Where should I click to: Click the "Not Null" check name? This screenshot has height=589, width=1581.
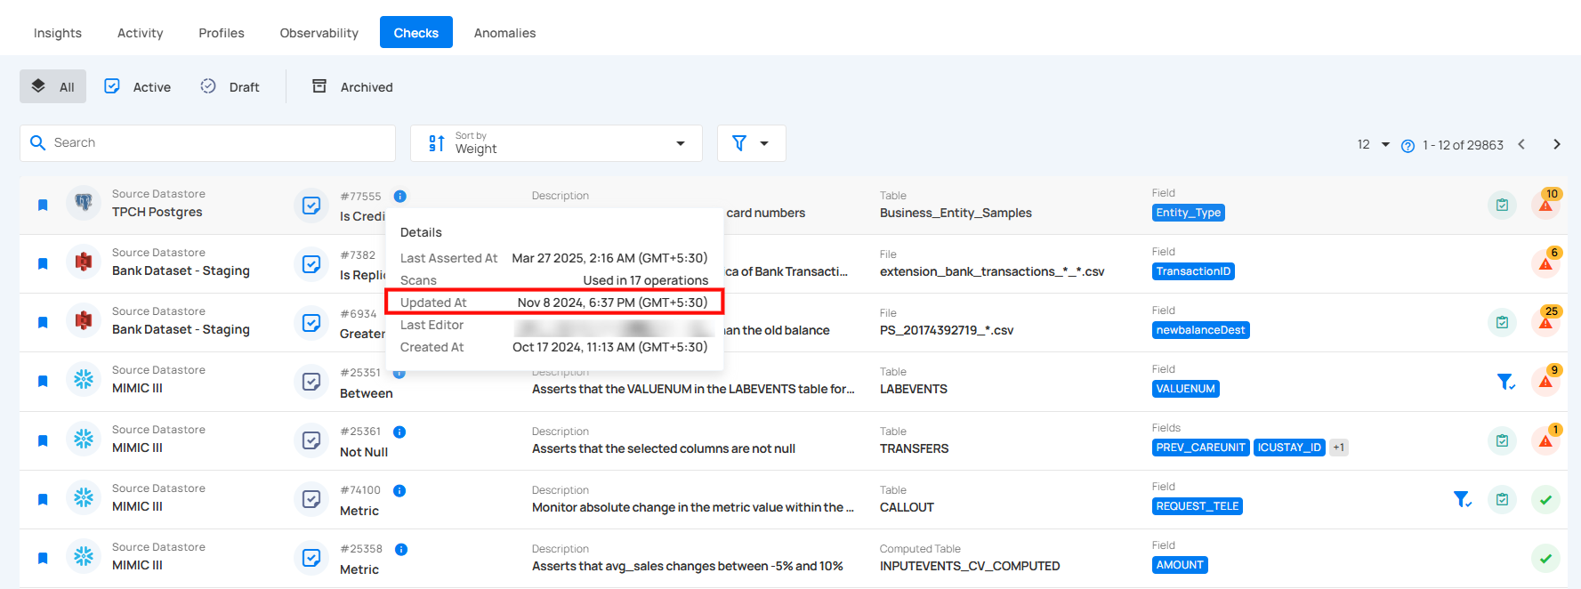click(x=364, y=452)
